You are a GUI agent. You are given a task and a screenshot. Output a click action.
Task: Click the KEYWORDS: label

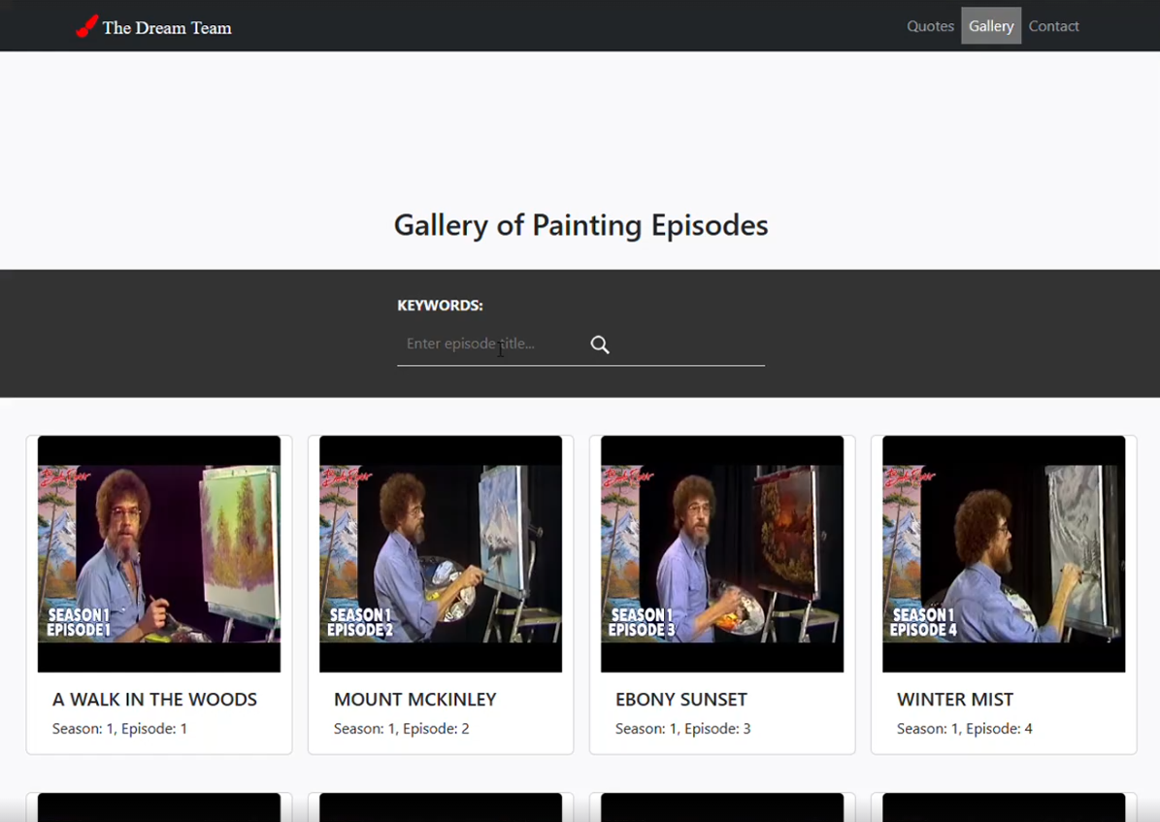[440, 306]
